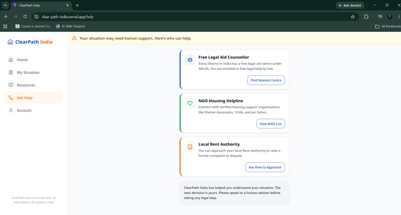Open a new browser tab

tap(77, 5)
